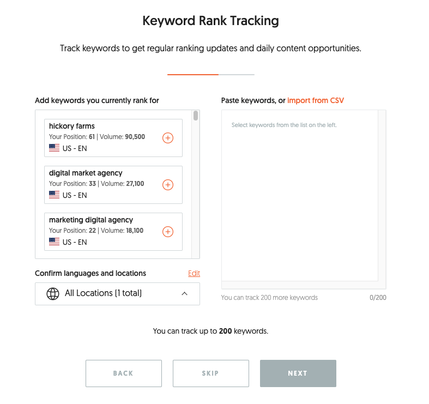Image resolution: width=429 pixels, height=404 pixels.
Task: Click the Edit link for languages and locations
Action: 194,273
